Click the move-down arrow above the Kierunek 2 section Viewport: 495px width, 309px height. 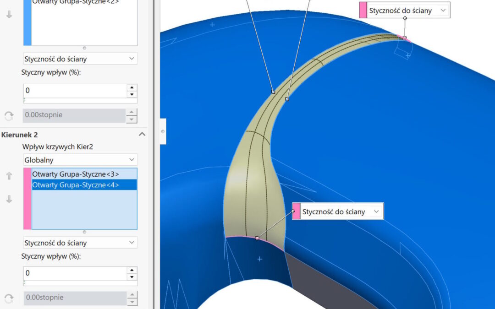pos(9,15)
